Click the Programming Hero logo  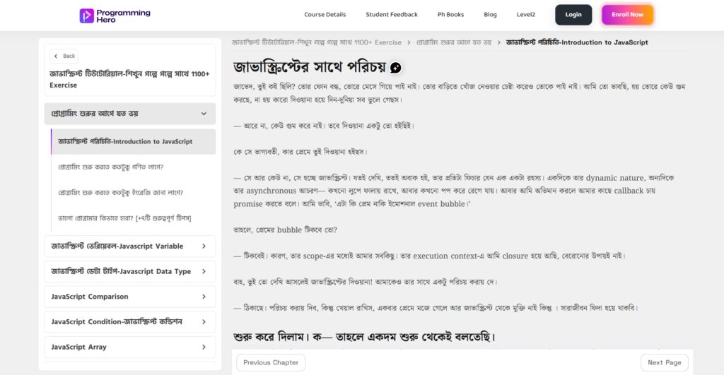(x=115, y=15)
